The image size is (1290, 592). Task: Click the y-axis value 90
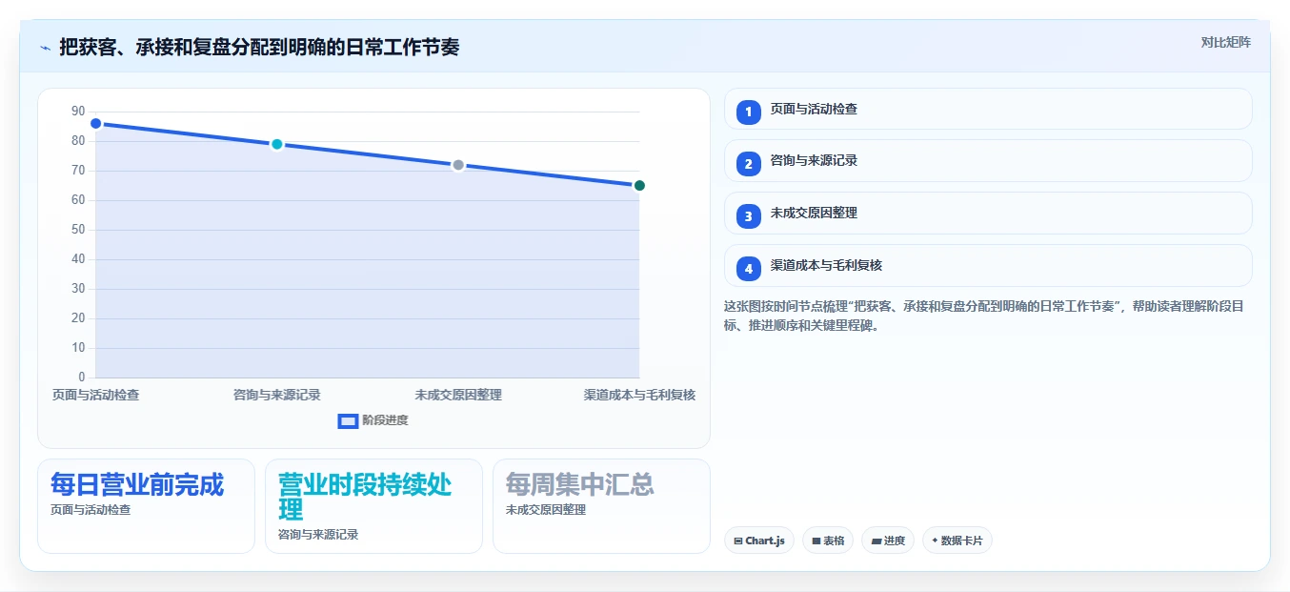[x=78, y=112]
